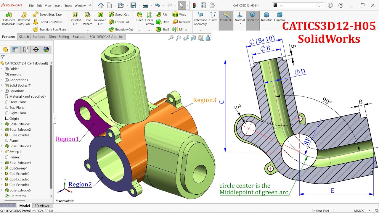
Task: Switch to the Sketch tab
Action: [x=24, y=37]
